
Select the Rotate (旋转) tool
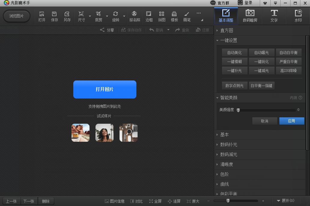coord(115,16)
